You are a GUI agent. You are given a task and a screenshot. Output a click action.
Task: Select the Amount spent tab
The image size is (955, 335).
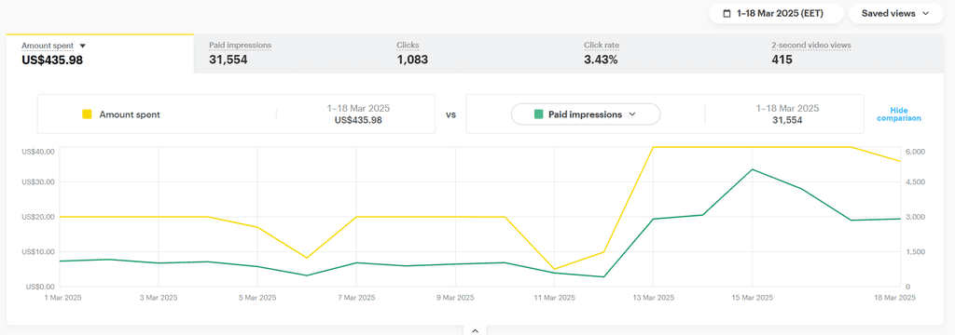pos(100,53)
